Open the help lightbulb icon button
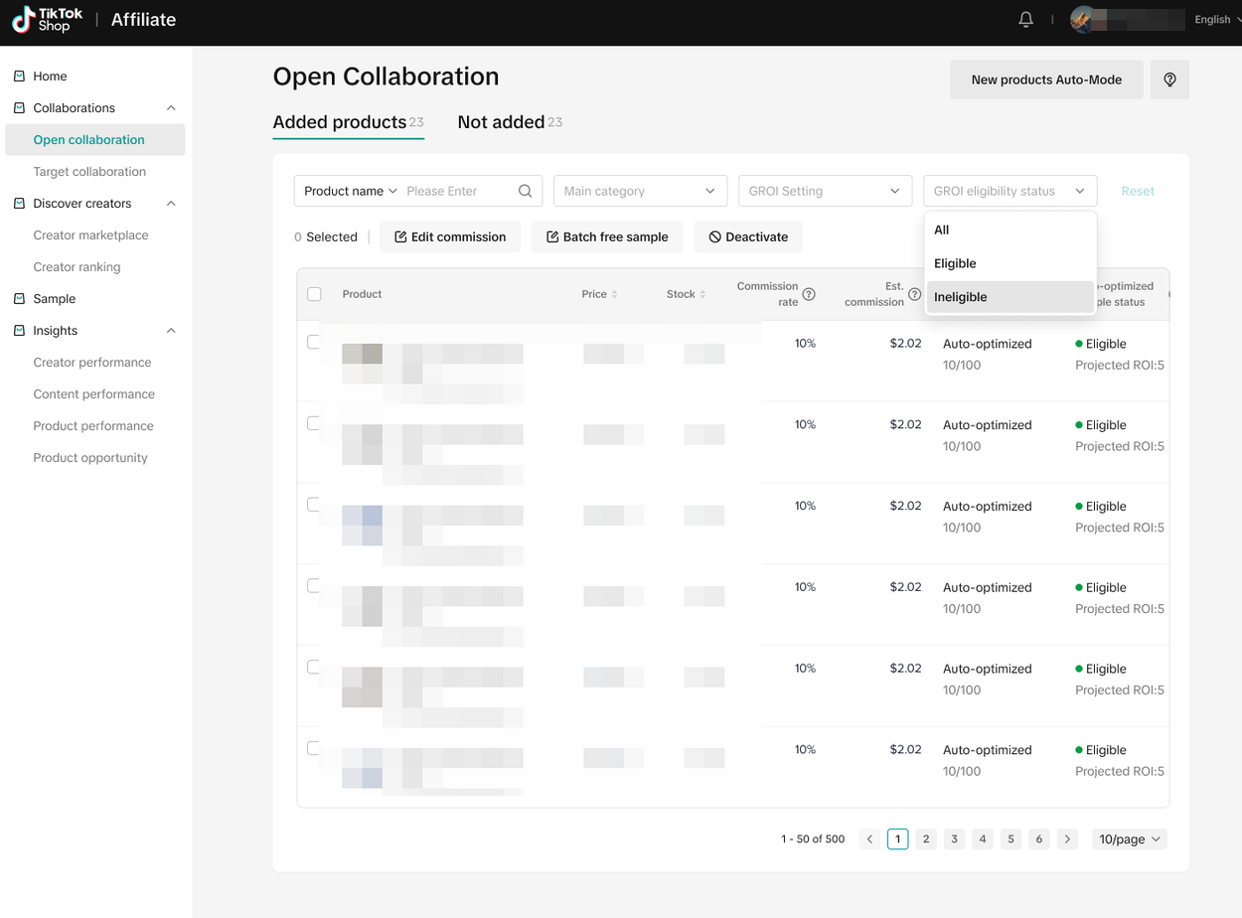Screen dimensions: 1242x918 tap(1169, 79)
